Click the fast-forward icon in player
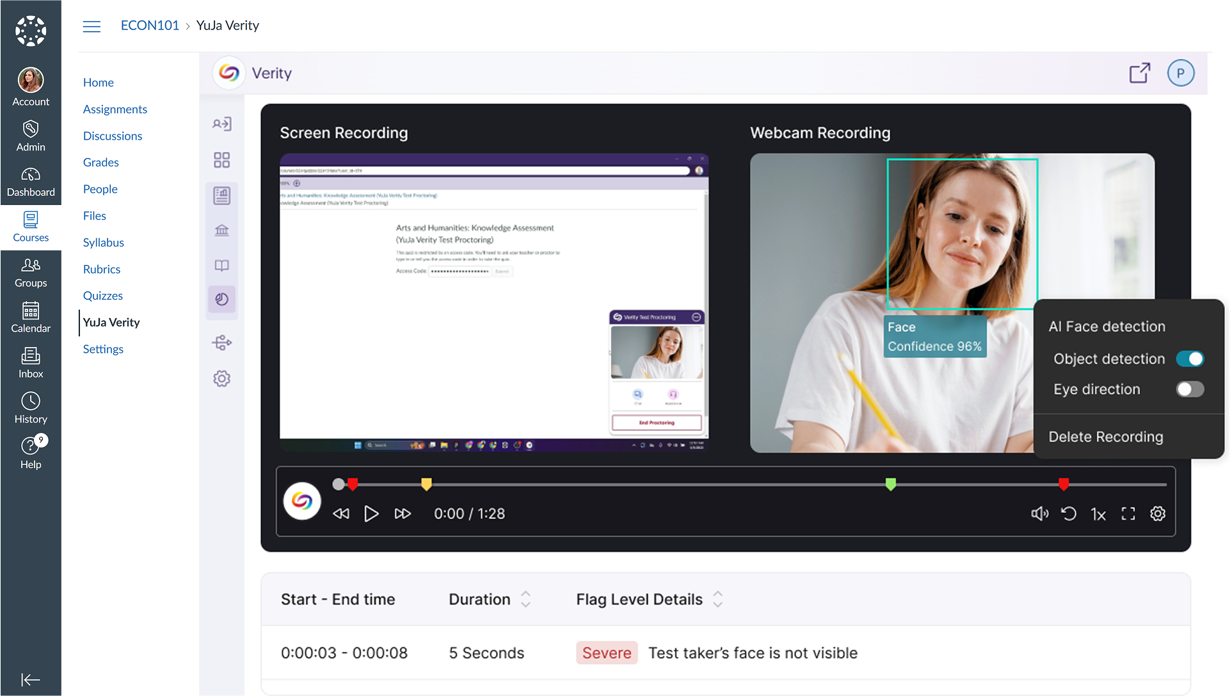1230x696 pixels. pos(403,514)
